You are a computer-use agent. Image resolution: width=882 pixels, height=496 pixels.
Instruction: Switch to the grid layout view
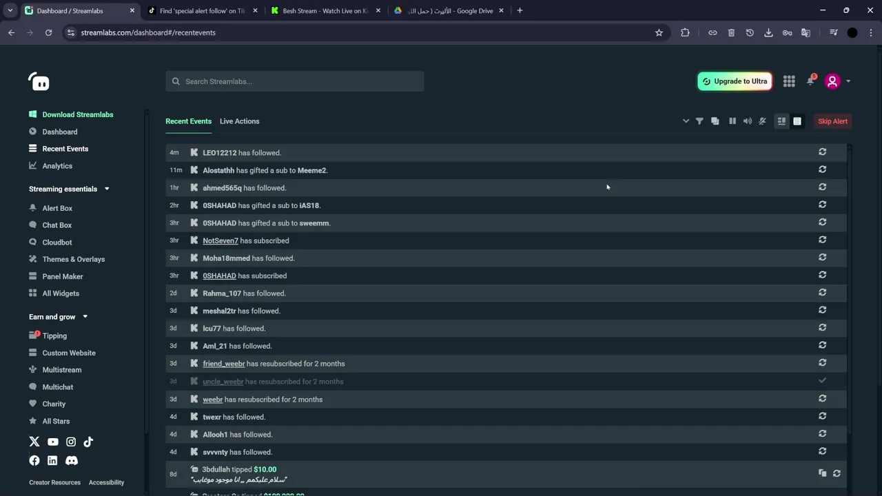pos(781,121)
